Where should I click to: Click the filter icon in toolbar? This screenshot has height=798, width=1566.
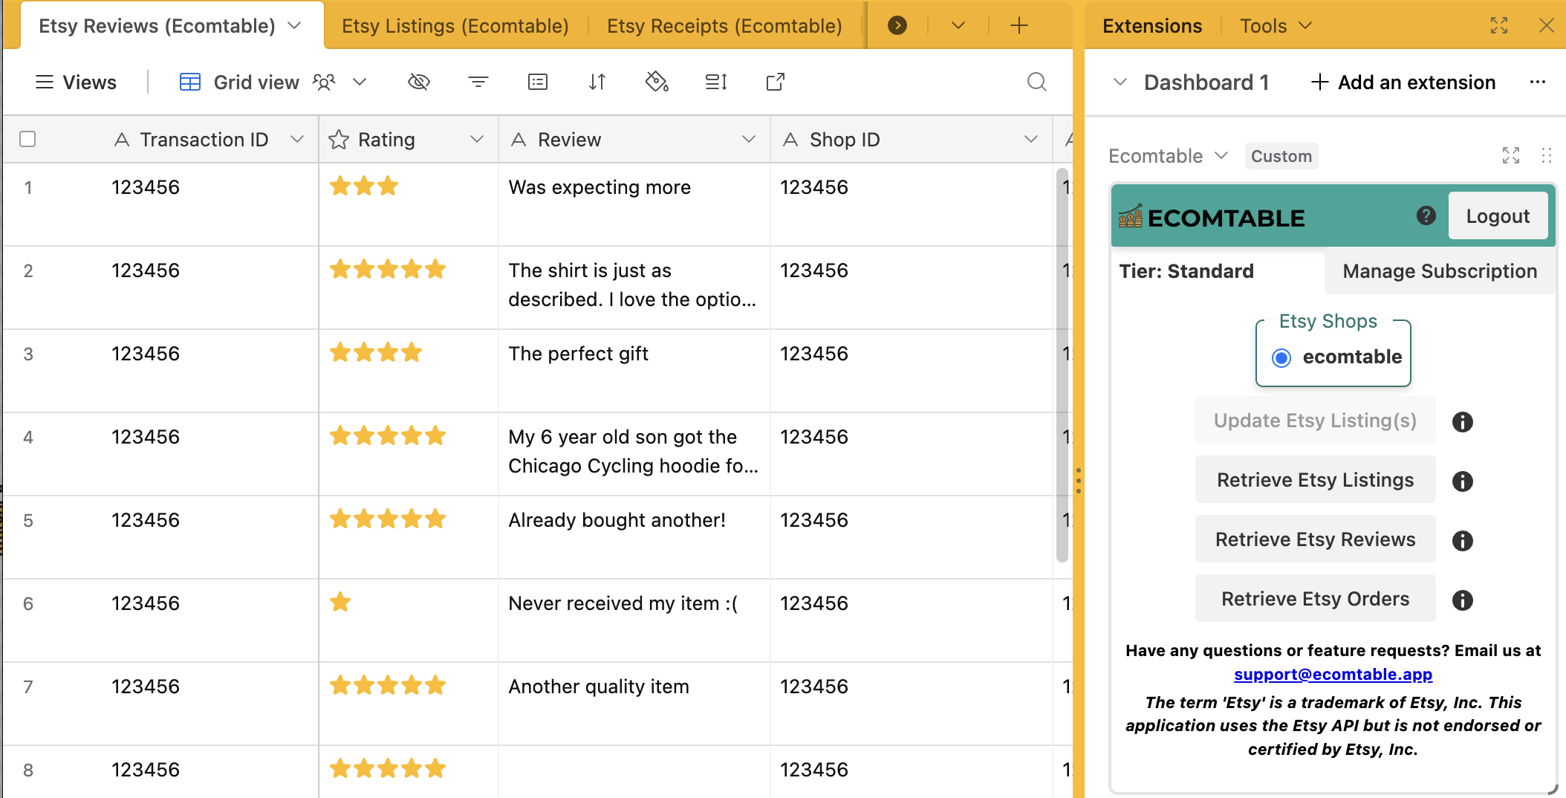(x=478, y=82)
